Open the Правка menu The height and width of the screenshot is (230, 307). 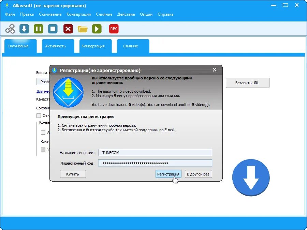point(27,14)
